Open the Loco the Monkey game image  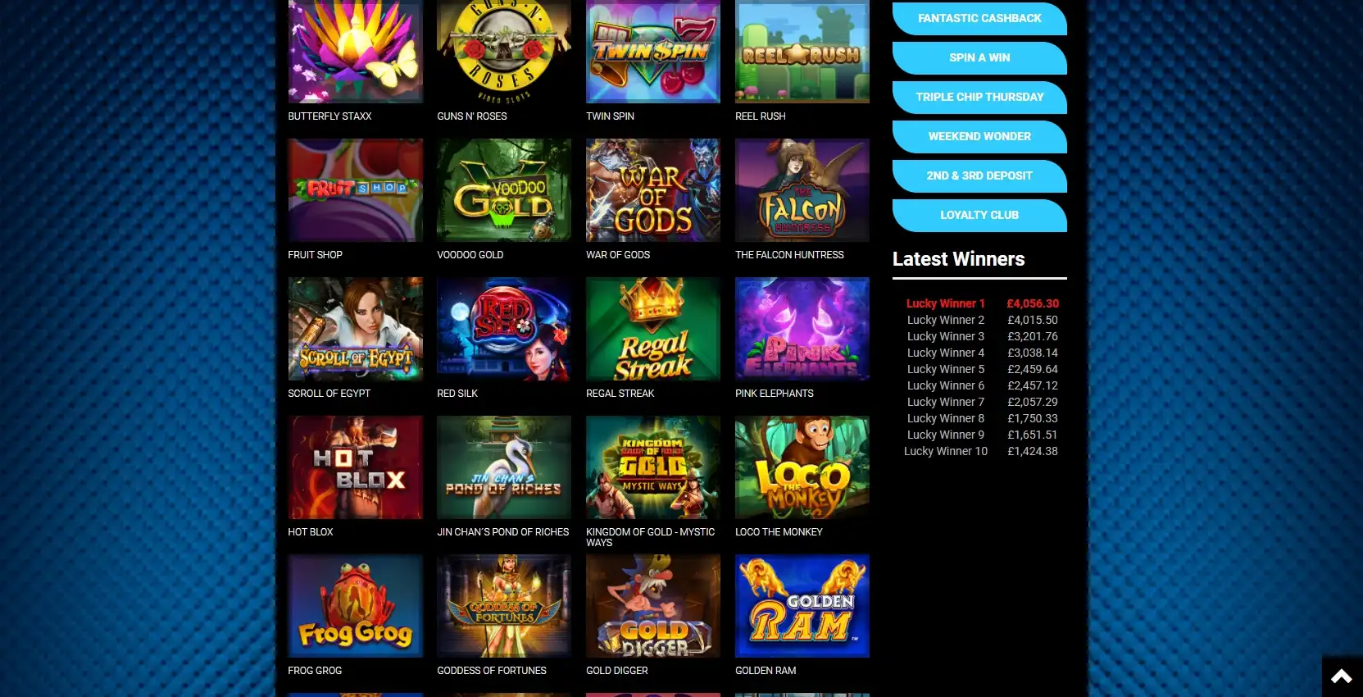coord(802,467)
